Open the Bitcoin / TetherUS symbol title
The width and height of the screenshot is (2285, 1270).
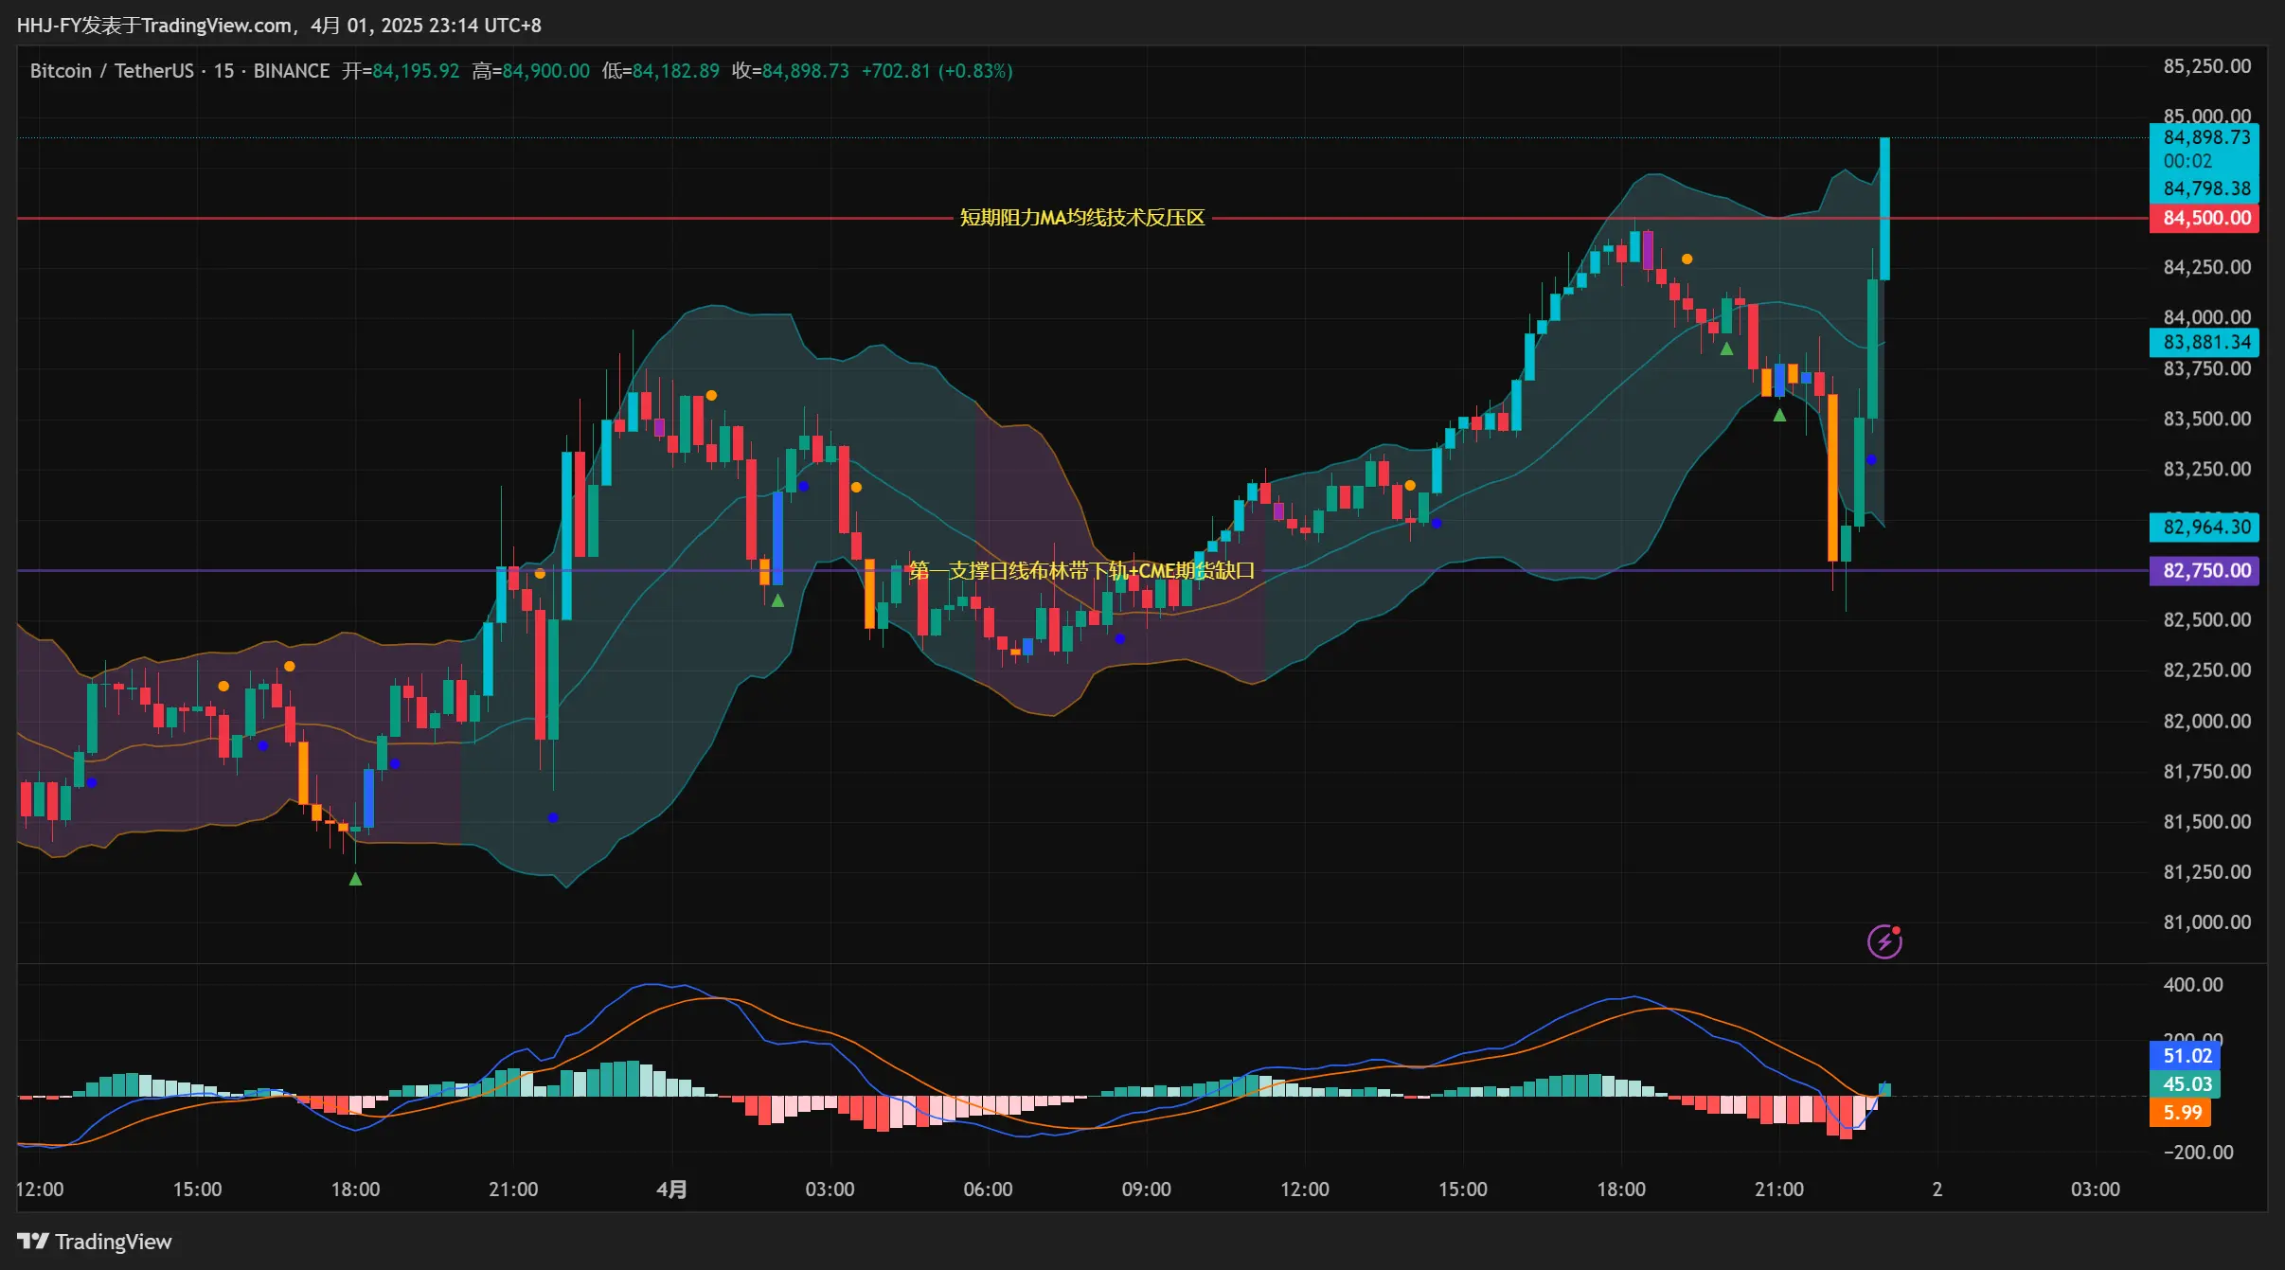click(x=111, y=71)
